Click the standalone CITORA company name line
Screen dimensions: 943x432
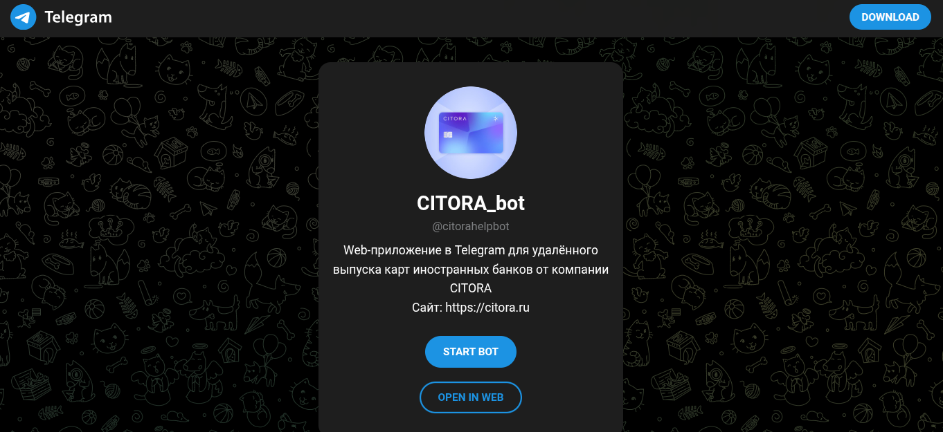click(x=471, y=288)
